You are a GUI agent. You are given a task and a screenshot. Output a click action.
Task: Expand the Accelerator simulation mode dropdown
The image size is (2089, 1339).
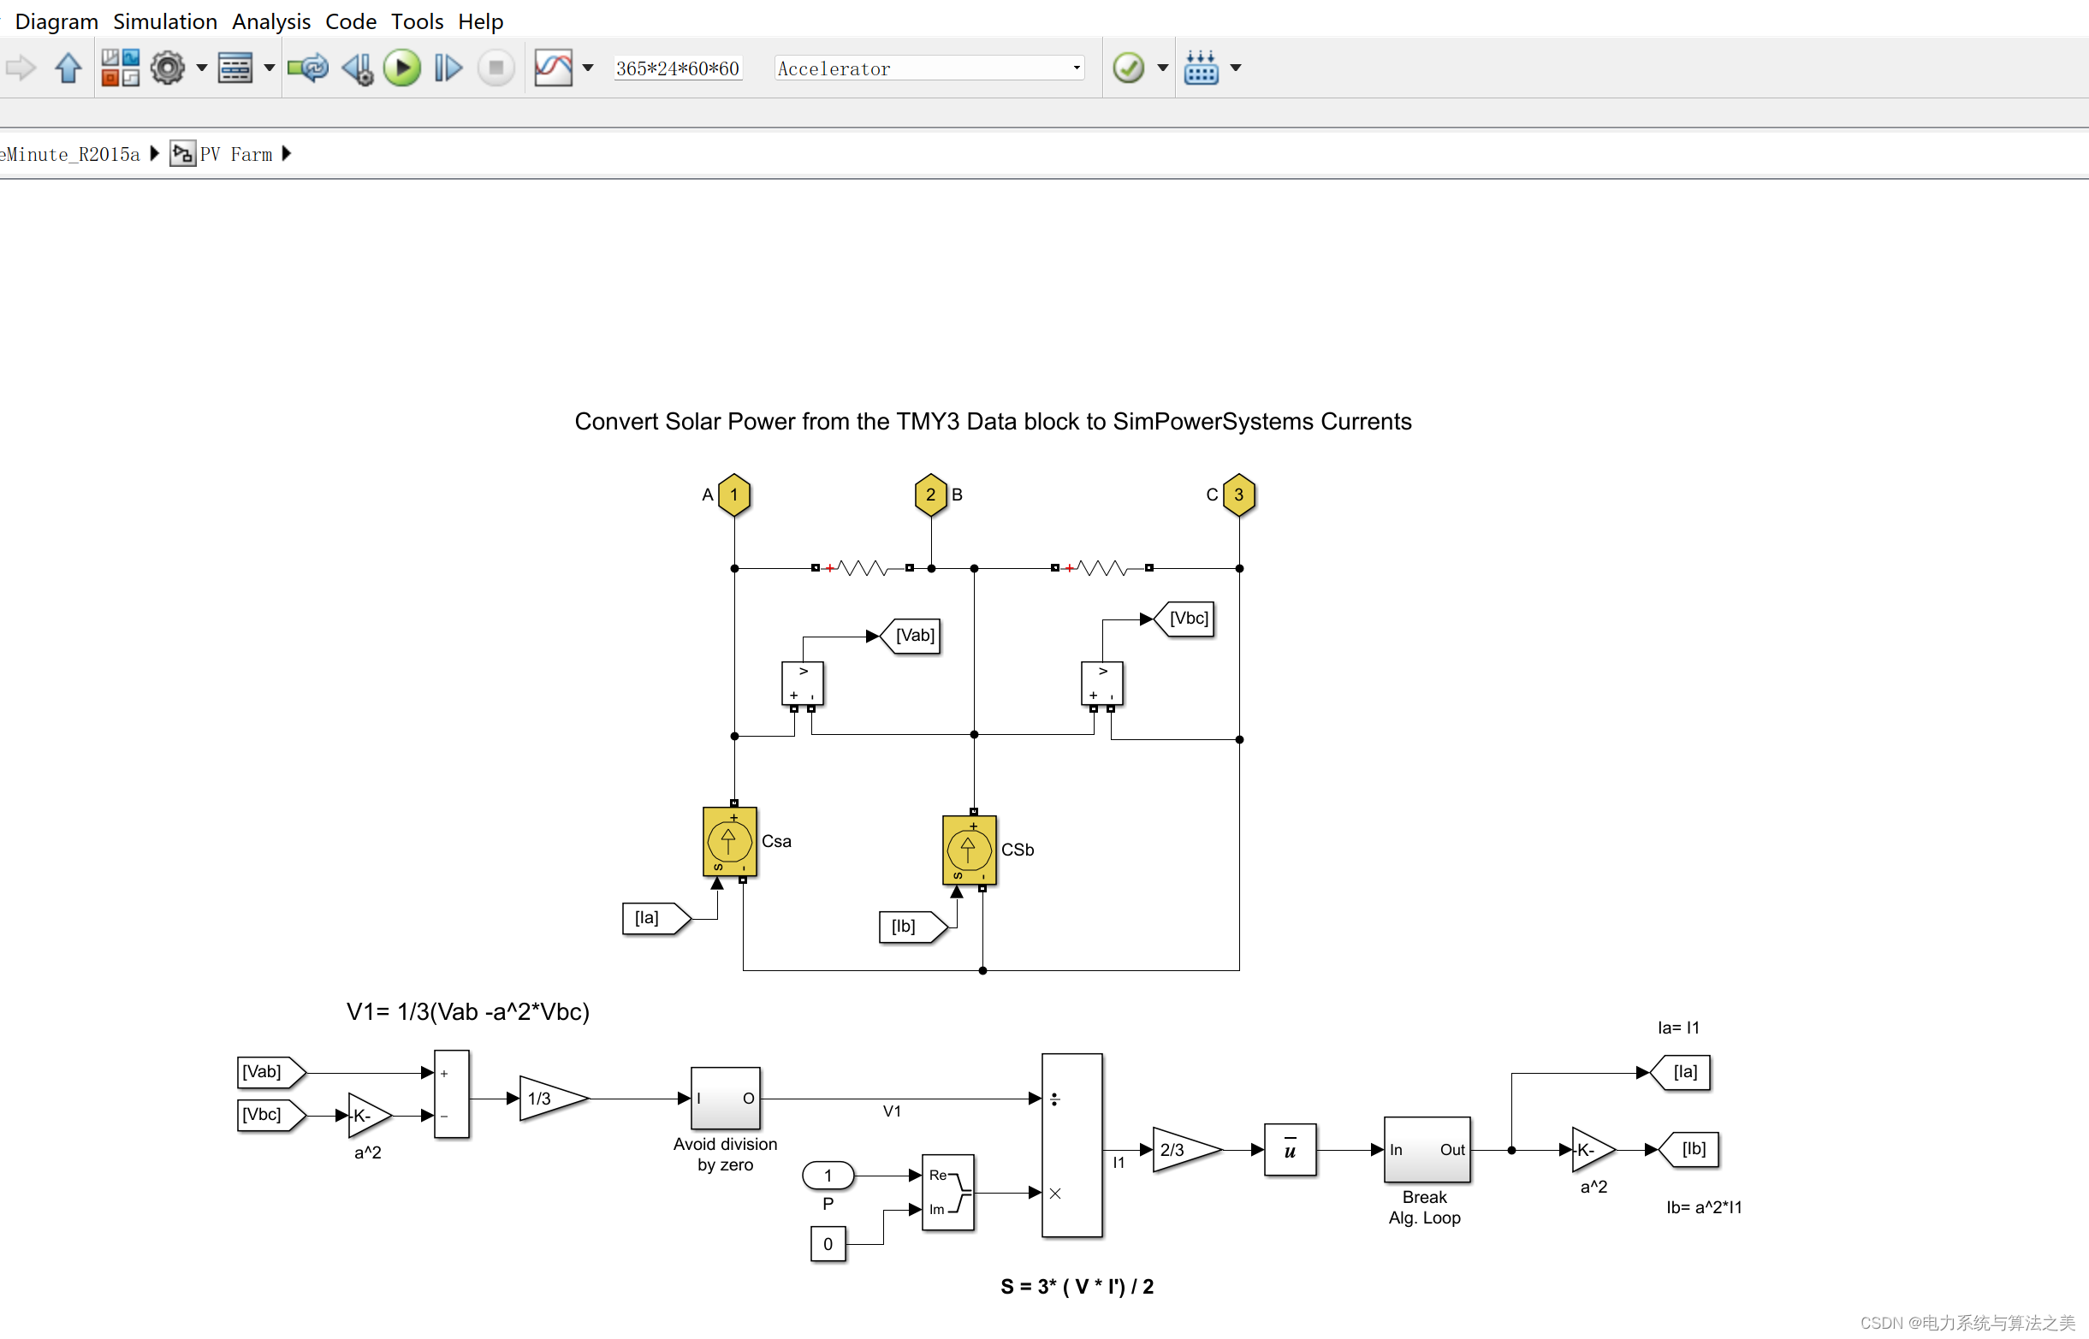pos(1076,68)
